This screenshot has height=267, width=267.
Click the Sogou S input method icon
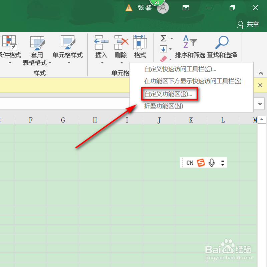click(201, 163)
